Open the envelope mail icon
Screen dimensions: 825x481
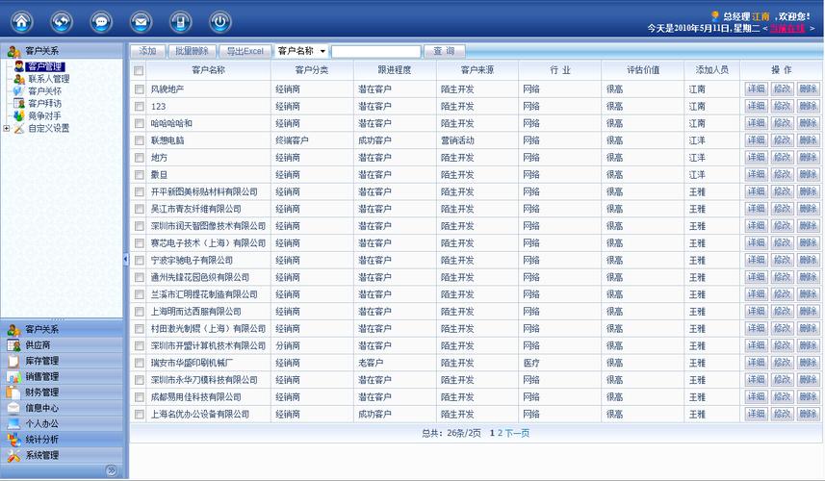tap(141, 20)
